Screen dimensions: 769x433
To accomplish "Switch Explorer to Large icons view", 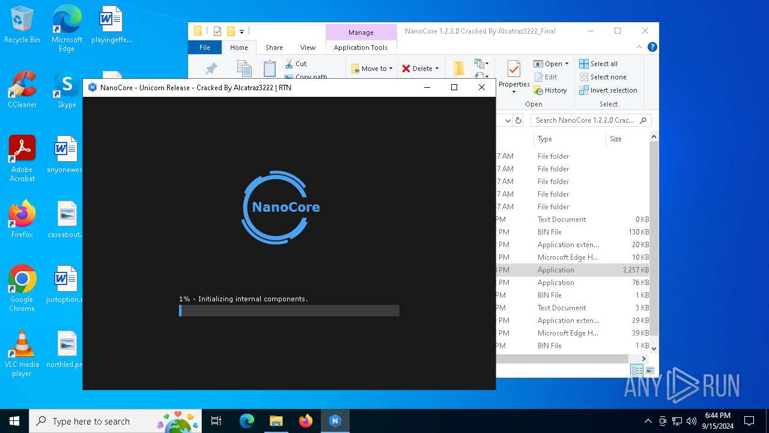I will point(650,370).
